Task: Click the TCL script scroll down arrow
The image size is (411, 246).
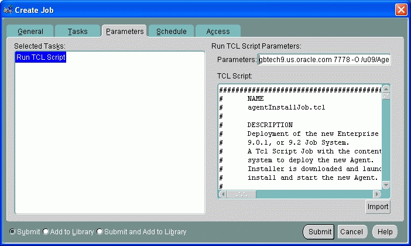Action: [386, 184]
